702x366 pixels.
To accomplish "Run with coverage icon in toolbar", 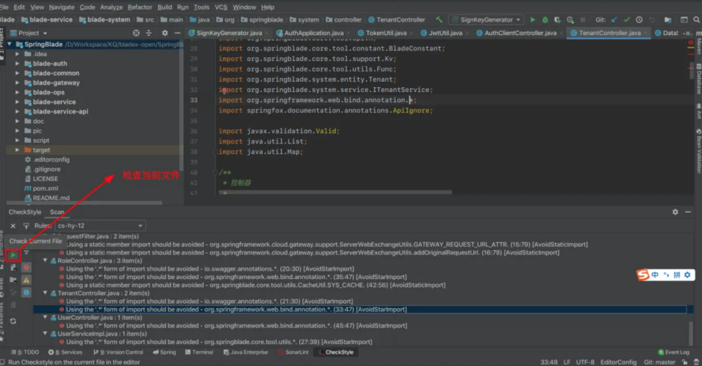I will (x=558, y=20).
